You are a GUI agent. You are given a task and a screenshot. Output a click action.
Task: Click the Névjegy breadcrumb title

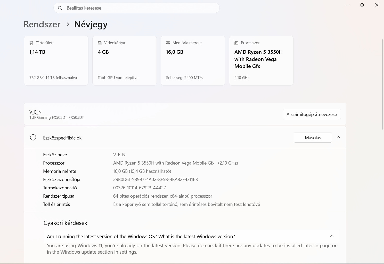click(91, 24)
